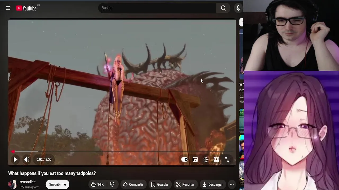Open more actions three-dots menu

(232, 184)
